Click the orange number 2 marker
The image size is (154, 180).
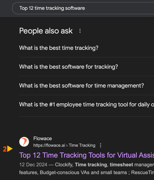[5, 149]
